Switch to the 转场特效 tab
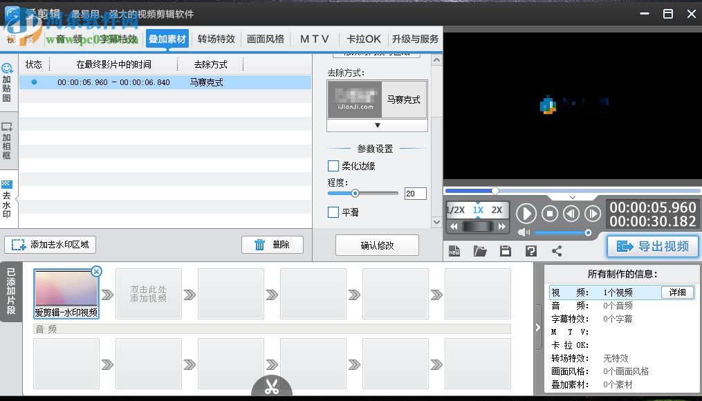Viewport: 702px width, 401px height. click(216, 39)
